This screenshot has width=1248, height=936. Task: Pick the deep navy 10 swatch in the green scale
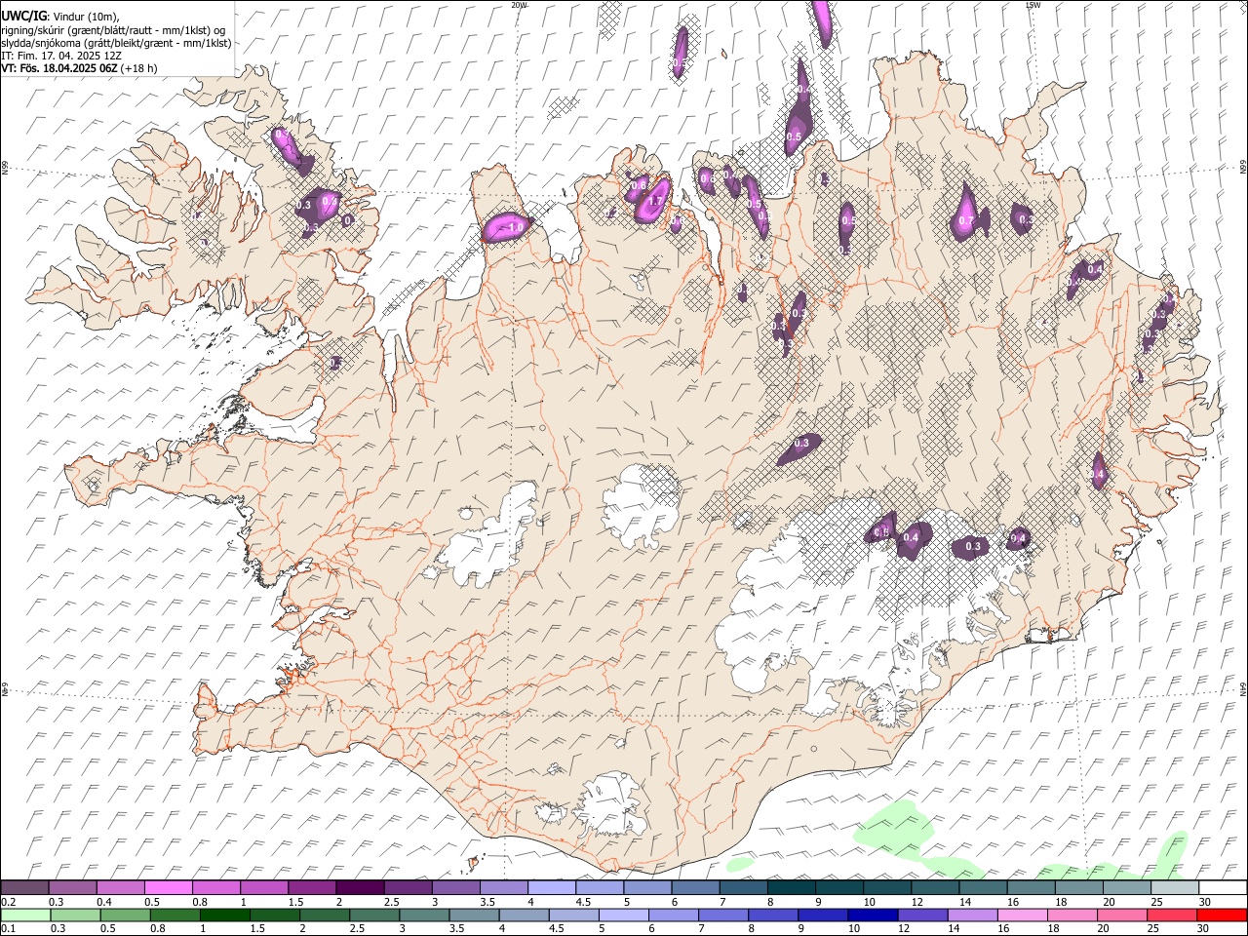[x=872, y=915]
